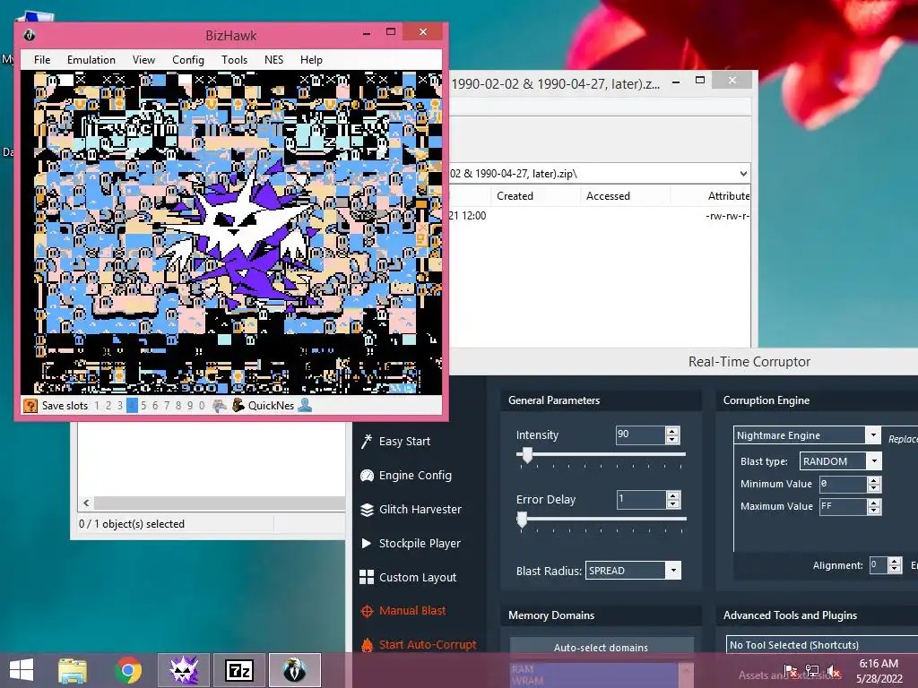Sort by Attributes column in 7-Zip

click(x=728, y=196)
